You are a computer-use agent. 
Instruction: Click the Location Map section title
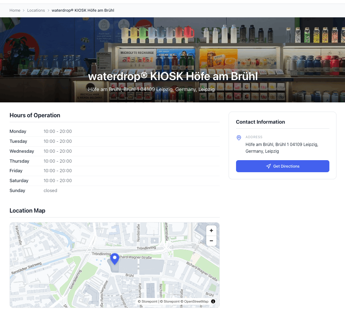pos(27,210)
